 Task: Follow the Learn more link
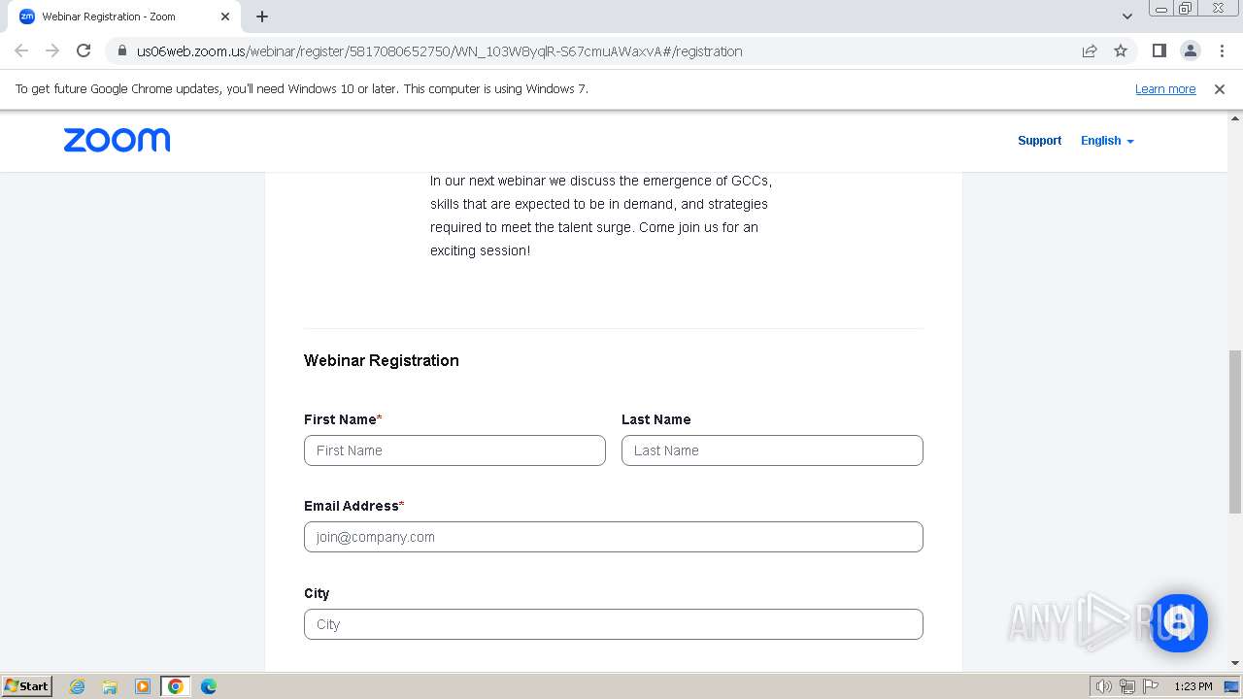1165,89
